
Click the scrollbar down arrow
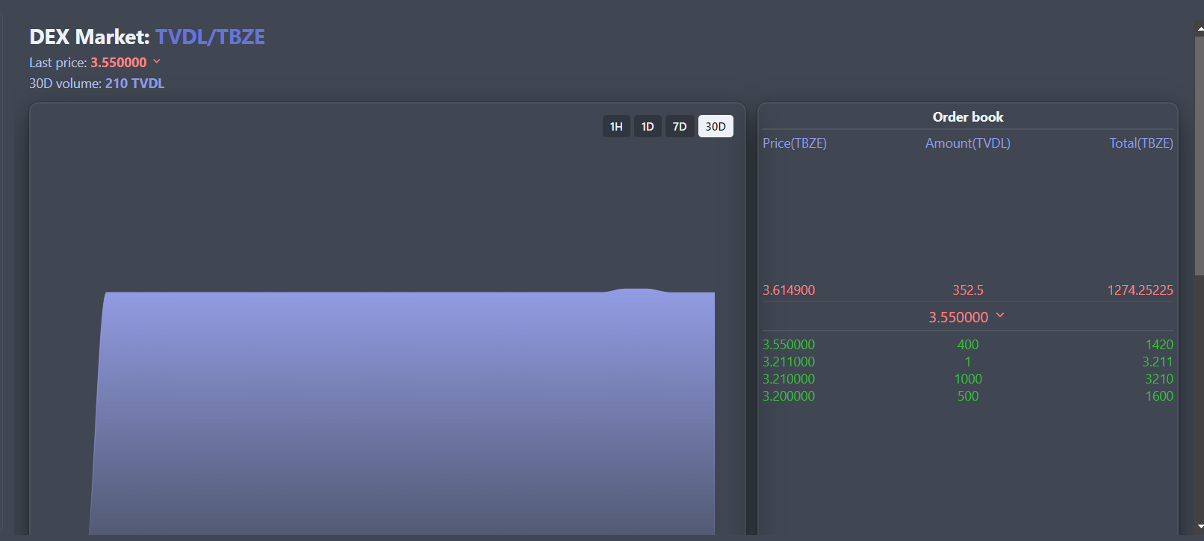pyautogui.click(x=1200, y=527)
